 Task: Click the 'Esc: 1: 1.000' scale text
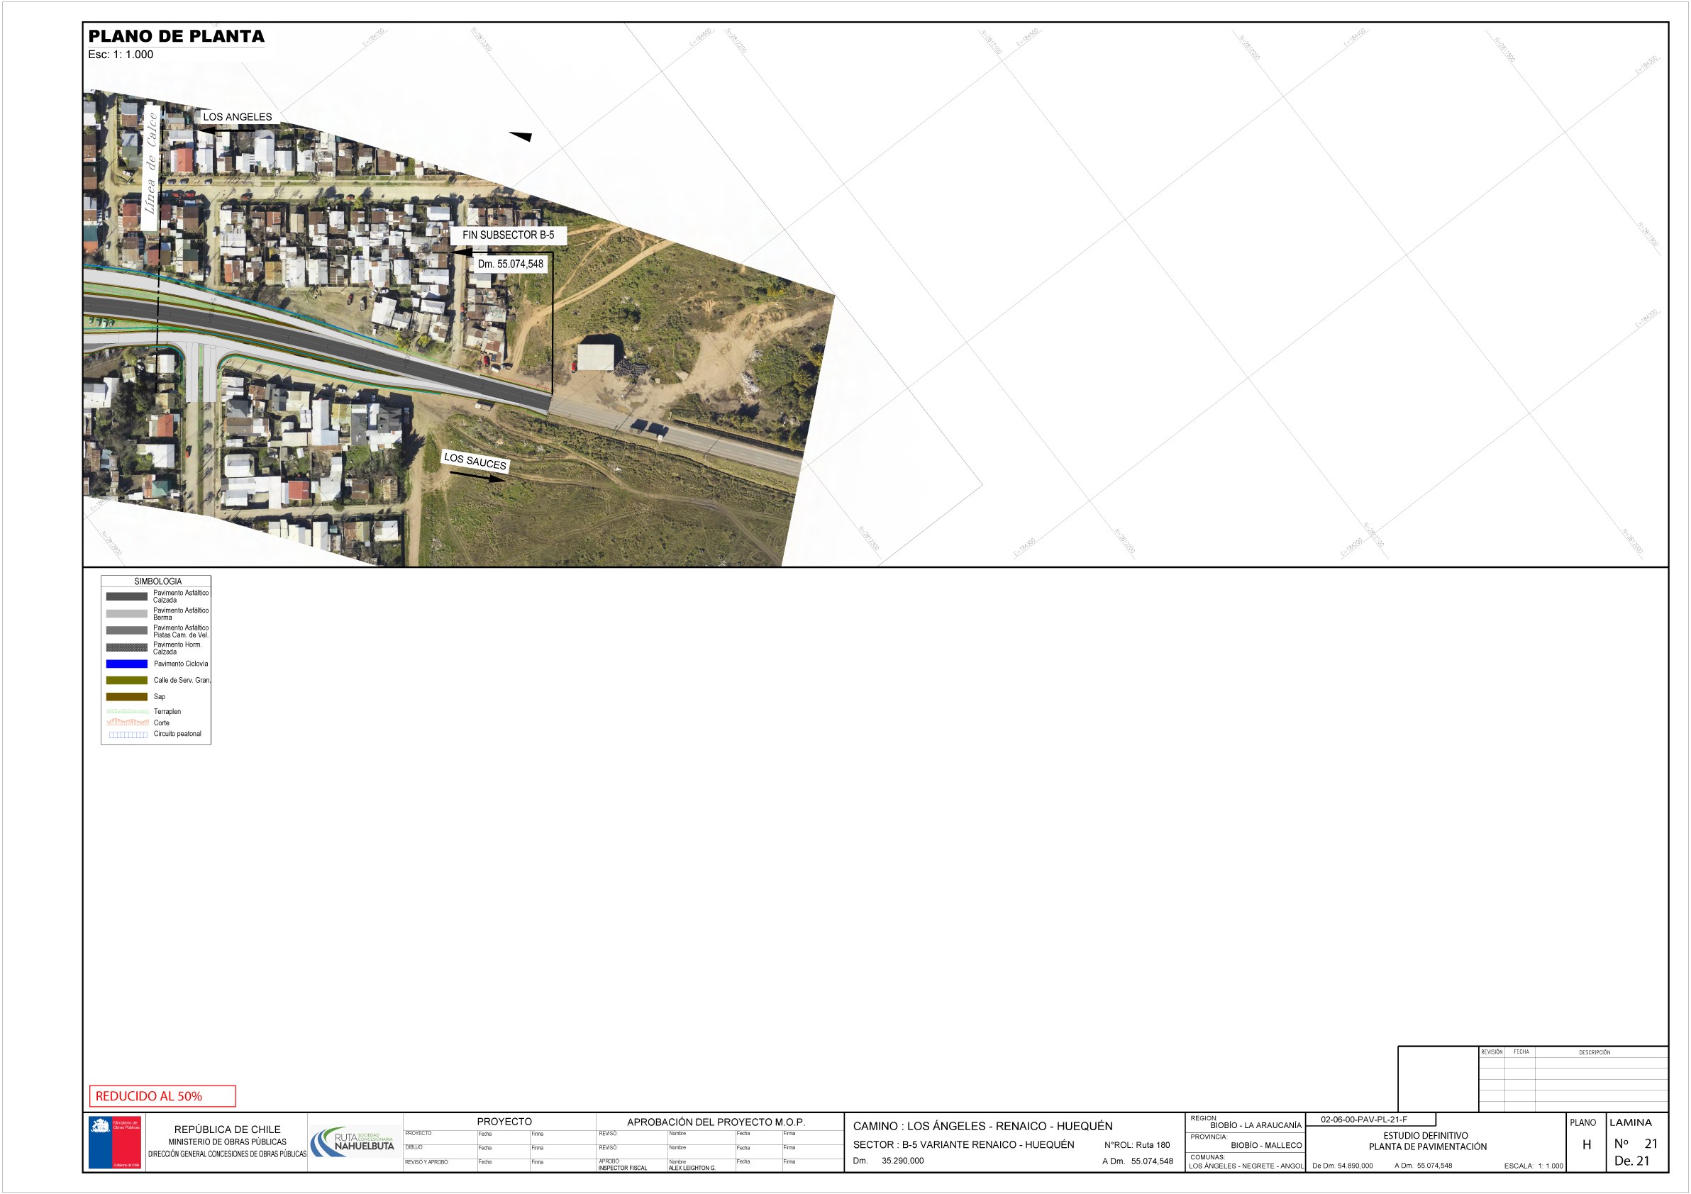[x=121, y=55]
